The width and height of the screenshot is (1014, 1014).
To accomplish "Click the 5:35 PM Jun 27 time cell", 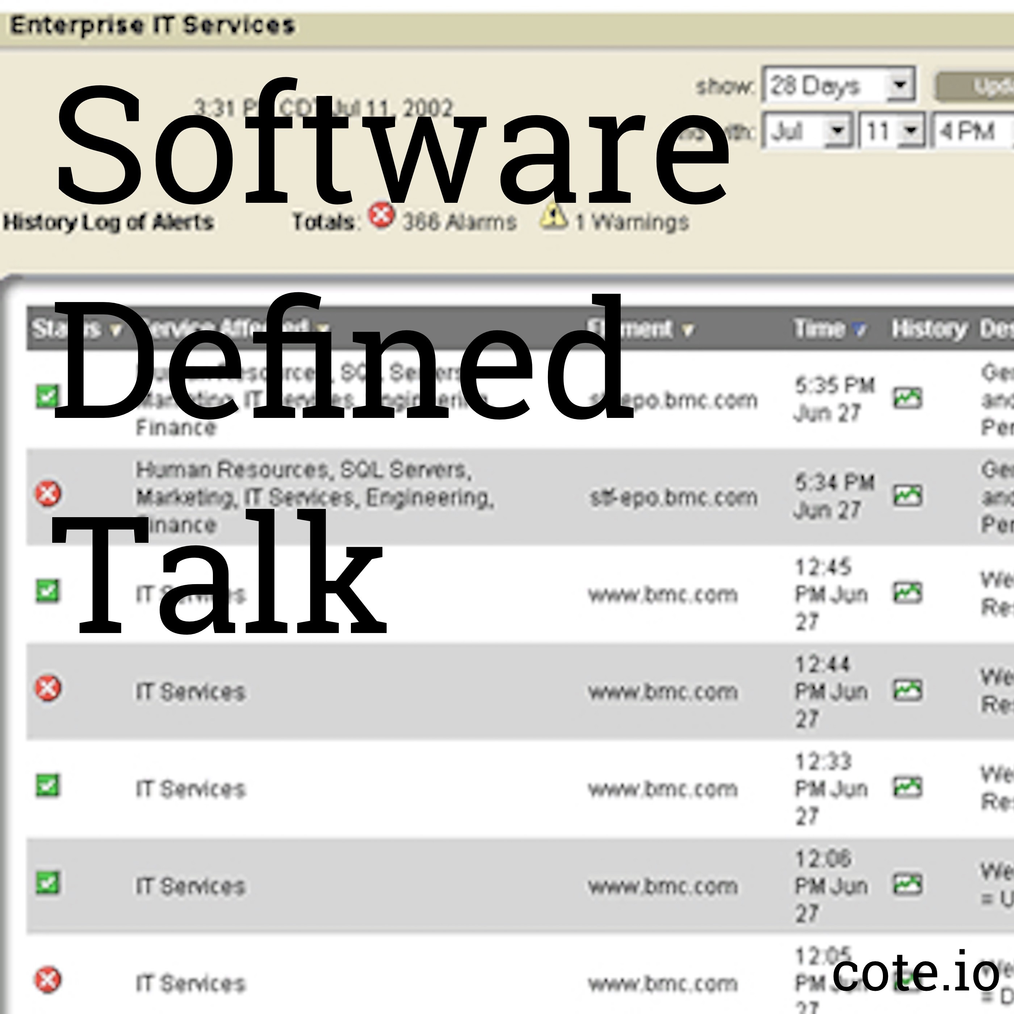I will click(x=834, y=399).
